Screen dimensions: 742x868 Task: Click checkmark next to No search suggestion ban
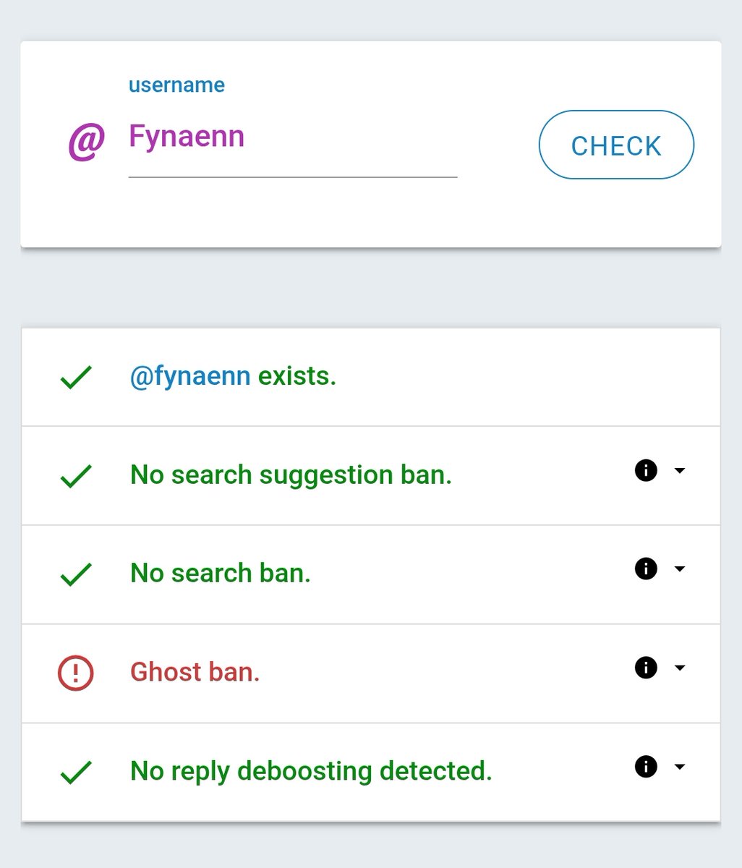[75, 476]
